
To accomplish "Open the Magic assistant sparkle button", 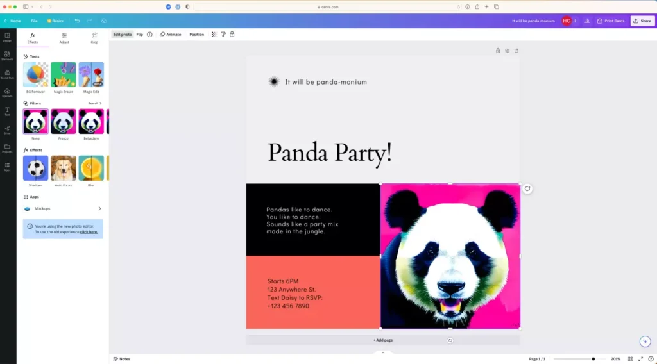I will (645, 342).
